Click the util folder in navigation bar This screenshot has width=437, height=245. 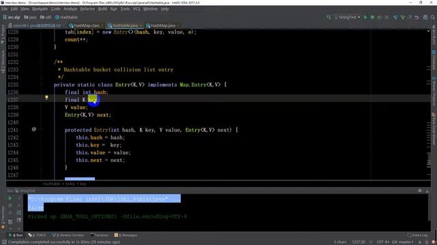46,17
